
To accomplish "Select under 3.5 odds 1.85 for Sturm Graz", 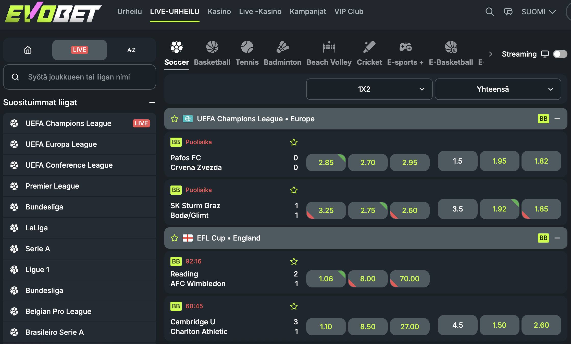I will (541, 209).
